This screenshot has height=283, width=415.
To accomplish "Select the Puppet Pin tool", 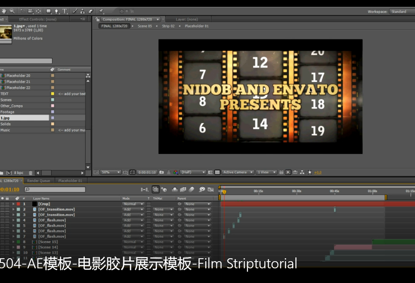I will click(101, 11).
